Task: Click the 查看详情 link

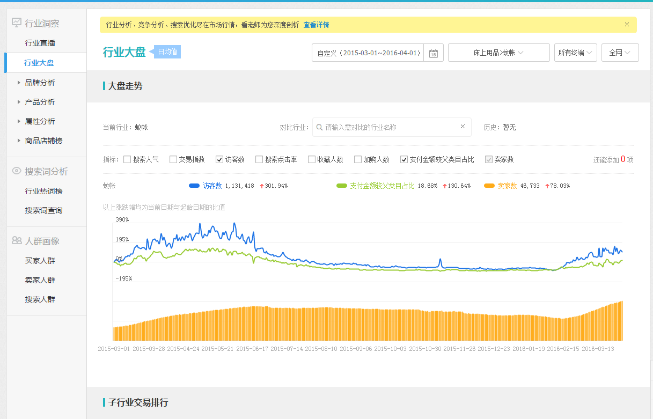Action: click(x=316, y=25)
